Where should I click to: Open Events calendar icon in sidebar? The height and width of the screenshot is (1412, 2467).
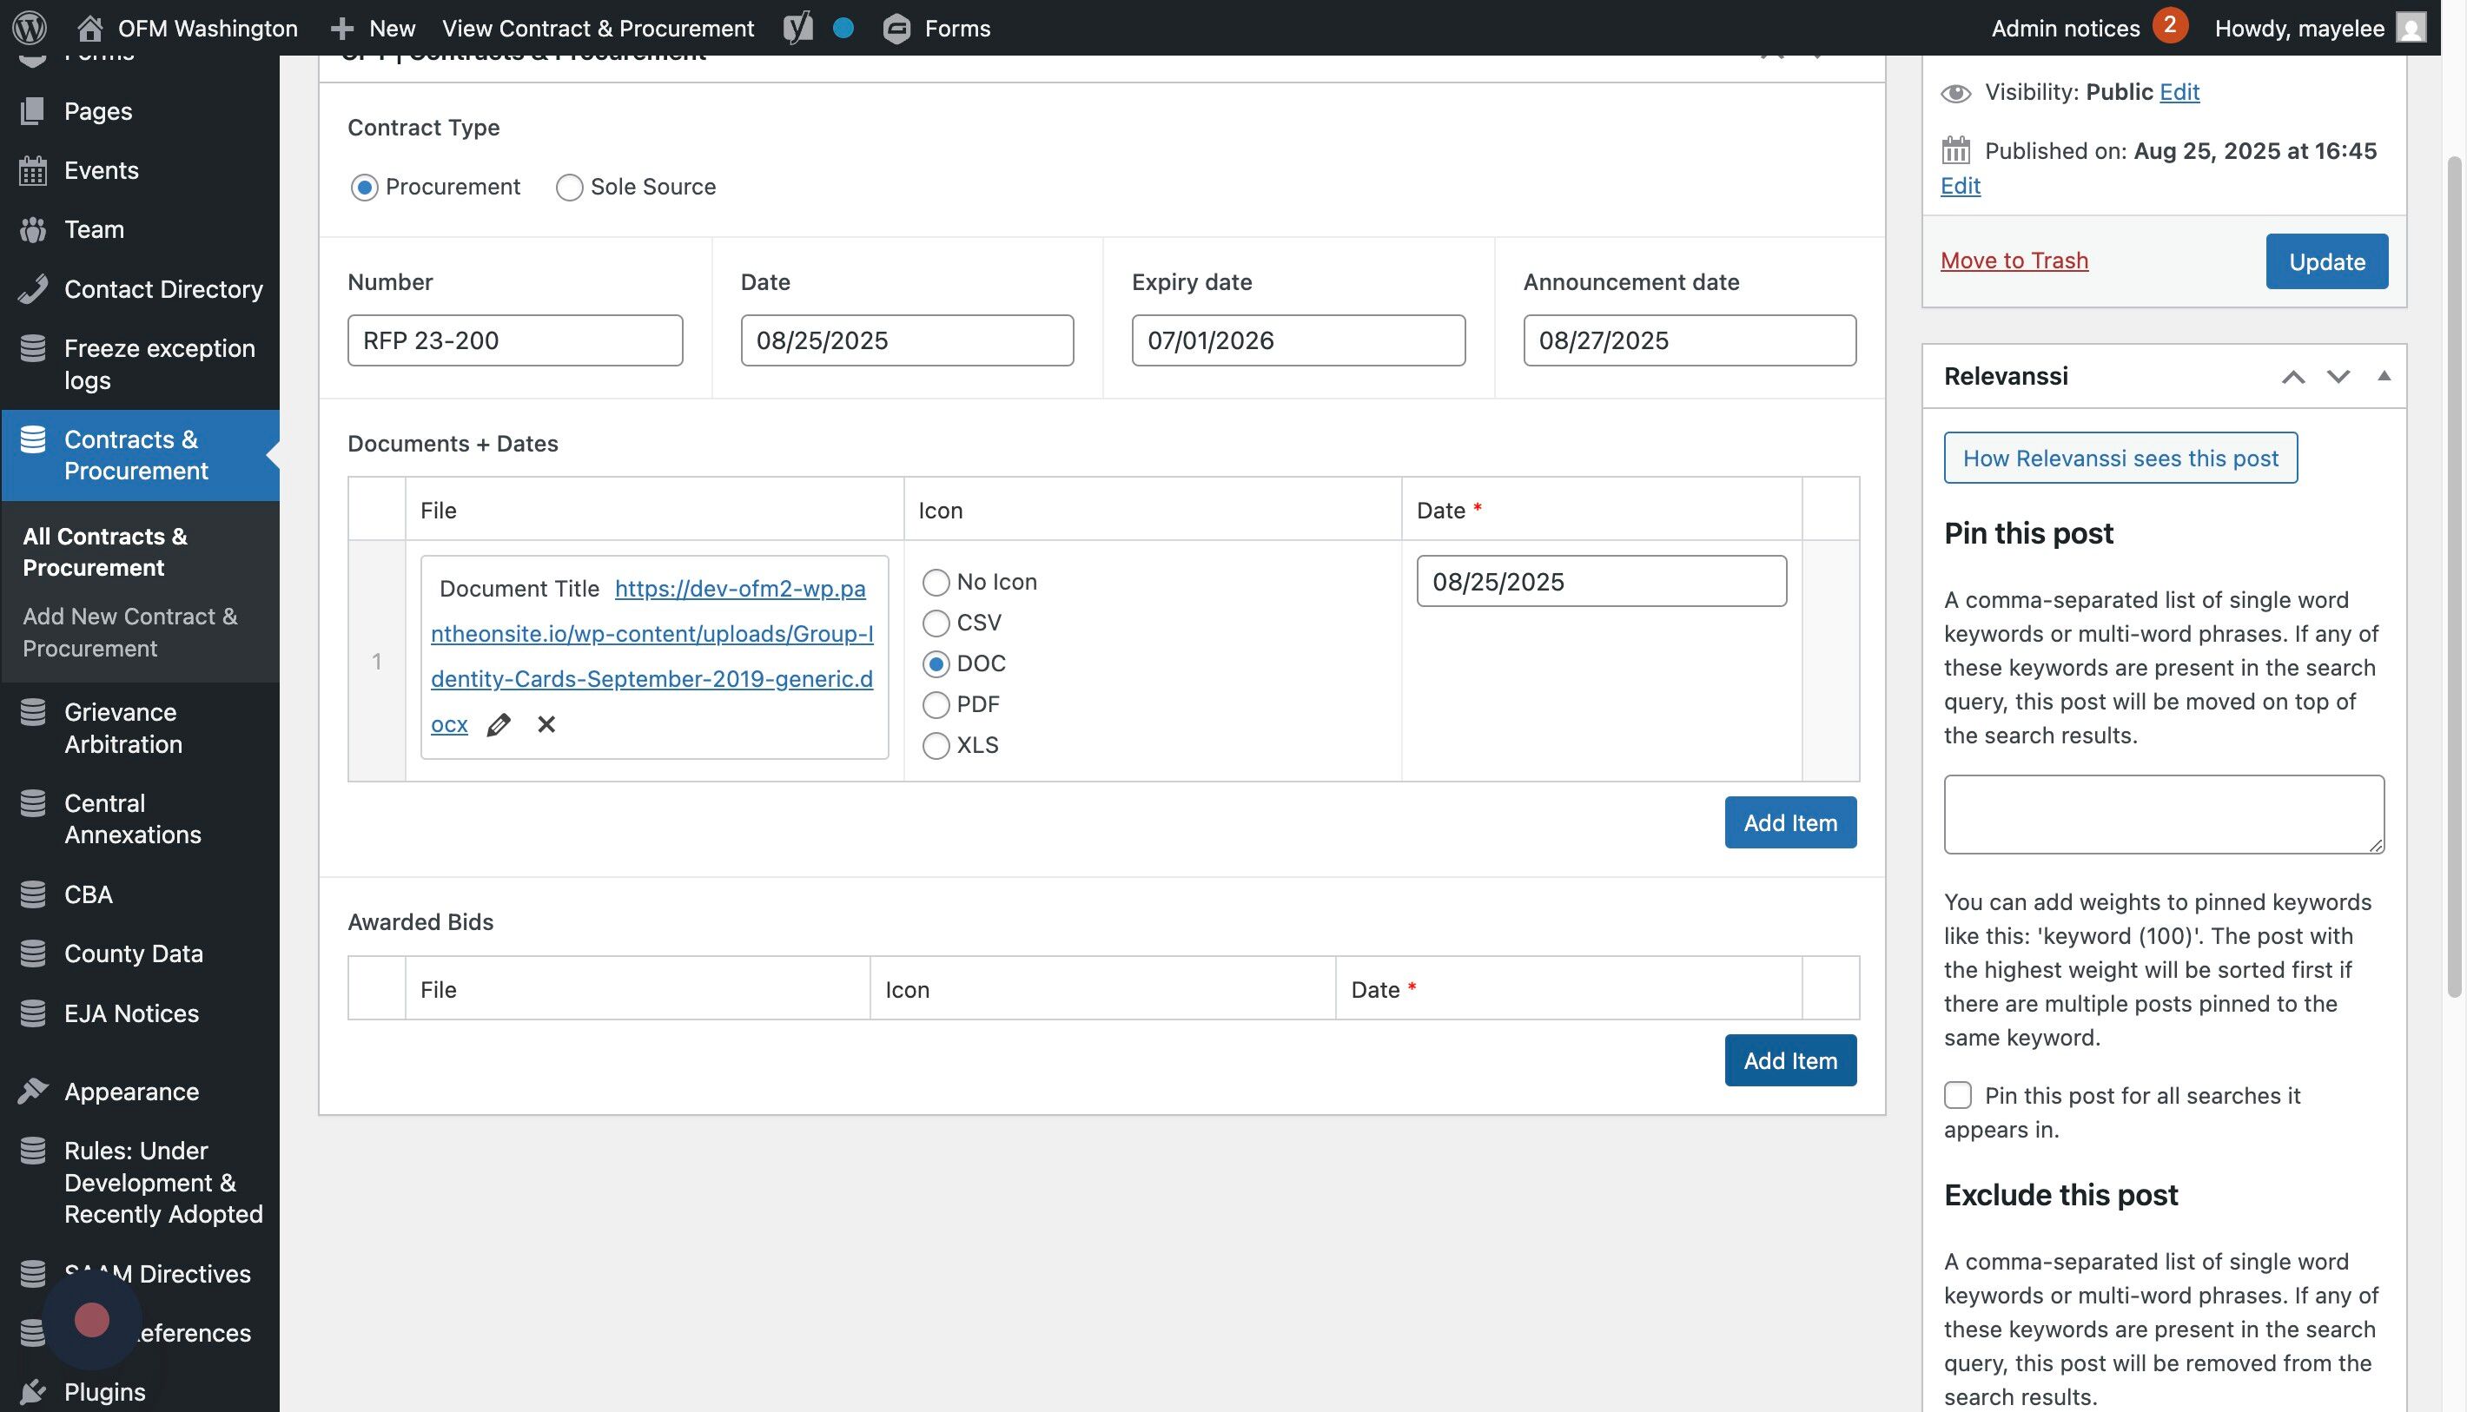[33, 171]
